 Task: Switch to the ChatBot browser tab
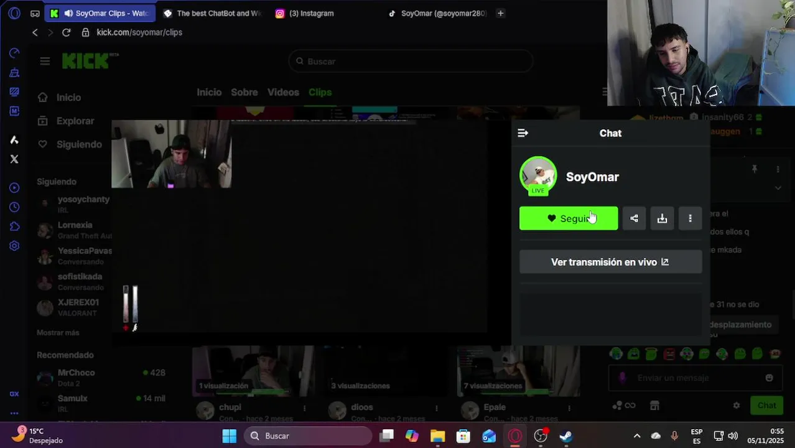(x=213, y=13)
